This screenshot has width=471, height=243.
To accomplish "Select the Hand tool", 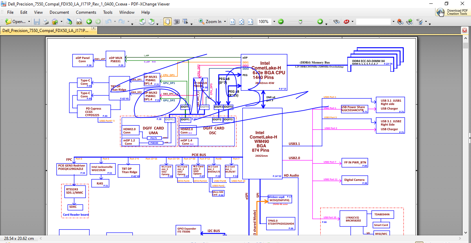I will tap(167, 21).
